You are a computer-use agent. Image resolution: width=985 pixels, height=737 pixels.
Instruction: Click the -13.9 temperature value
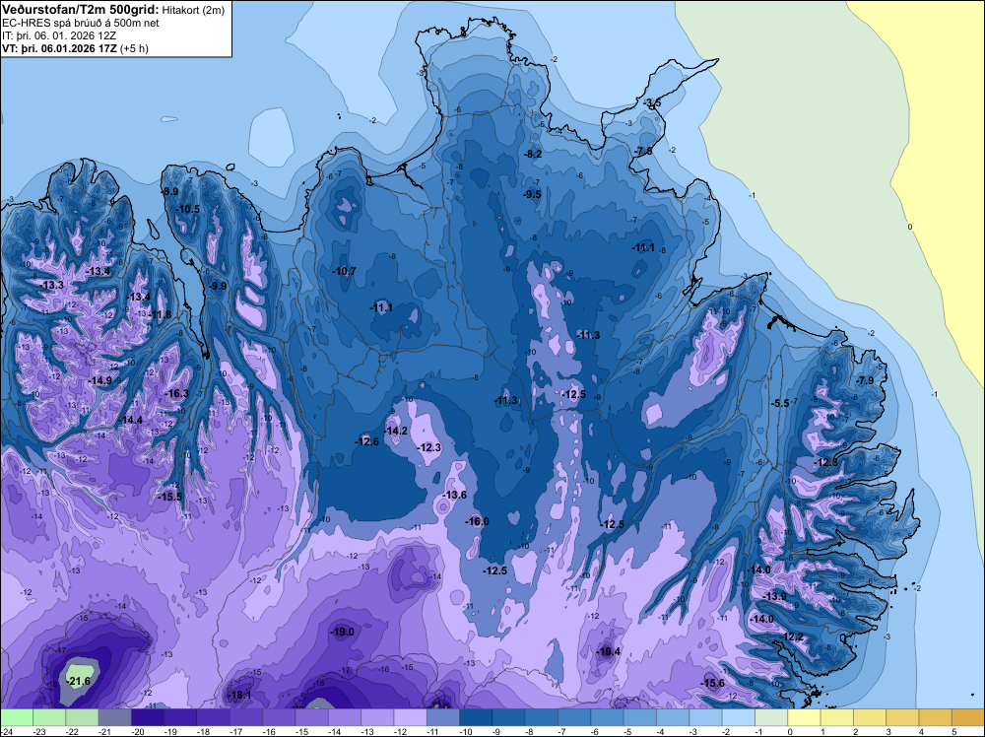click(x=774, y=596)
